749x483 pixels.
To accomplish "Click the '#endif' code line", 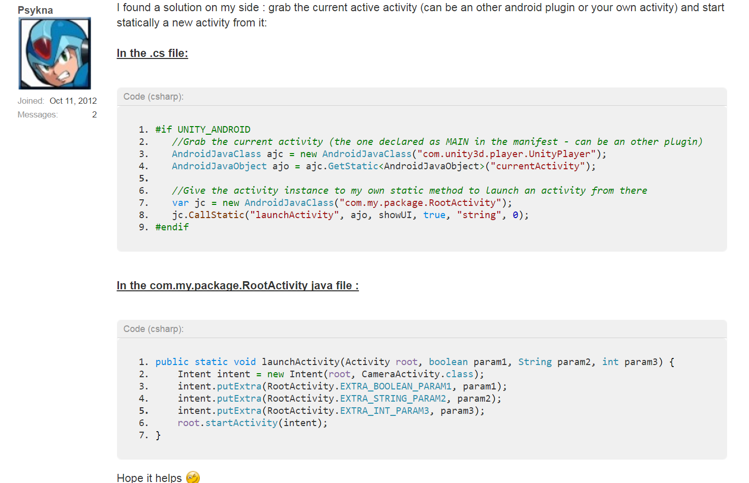I will 172,227.
